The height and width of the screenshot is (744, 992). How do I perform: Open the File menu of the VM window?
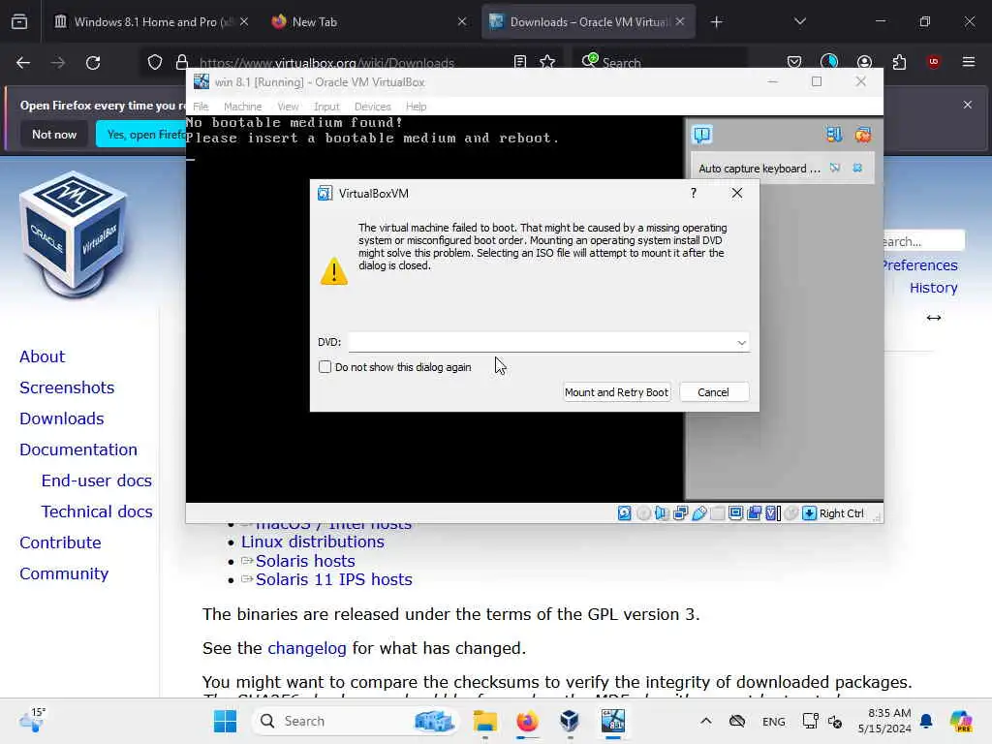201,107
